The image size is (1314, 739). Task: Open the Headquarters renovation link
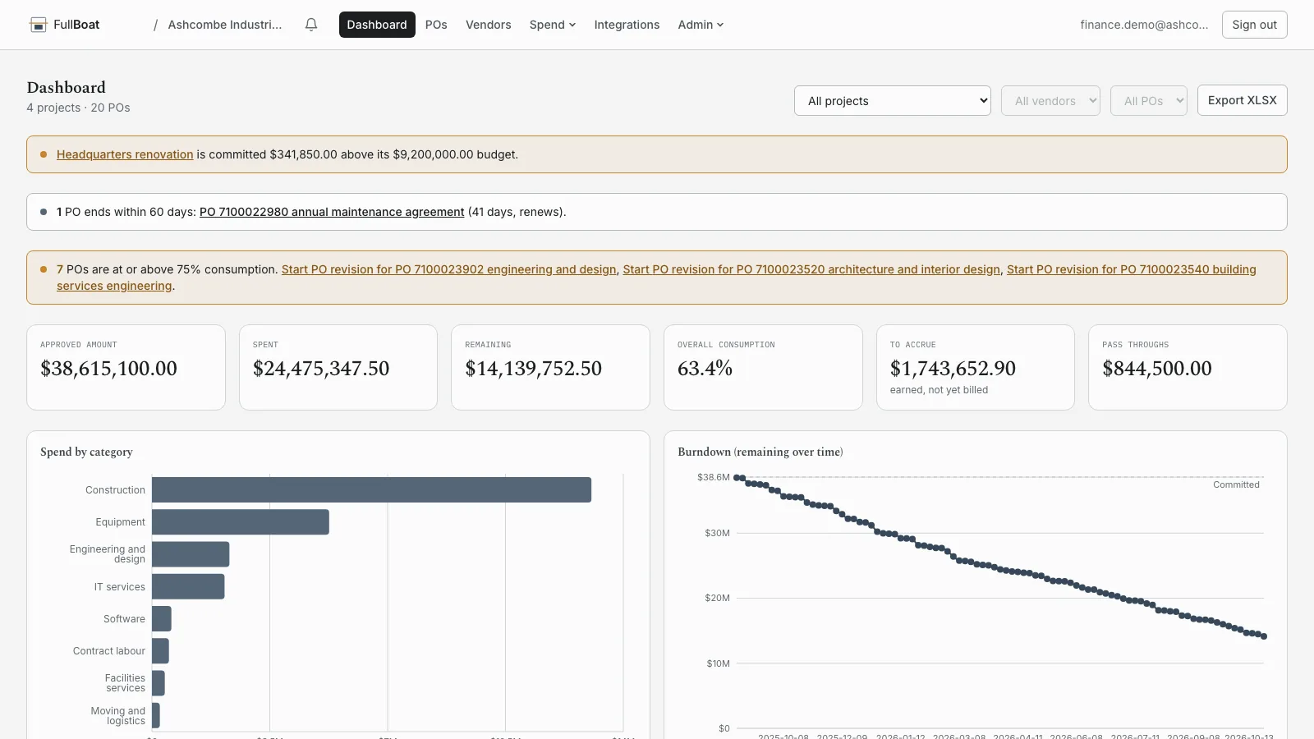125,154
